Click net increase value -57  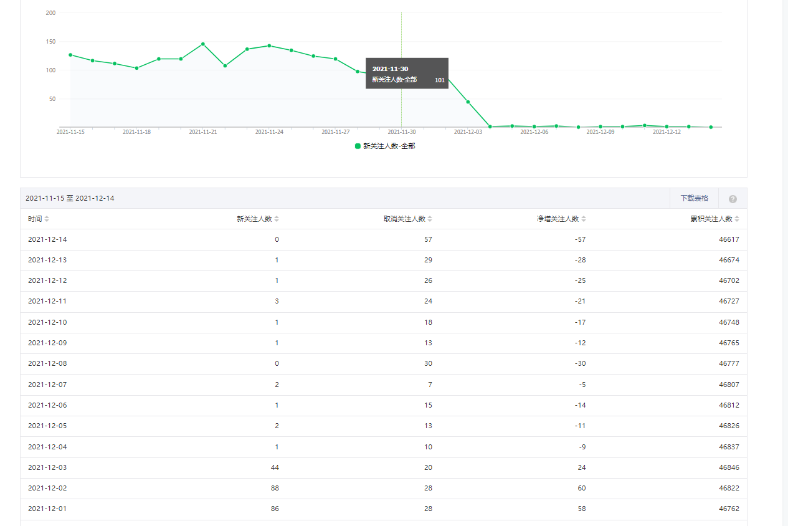coord(580,239)
